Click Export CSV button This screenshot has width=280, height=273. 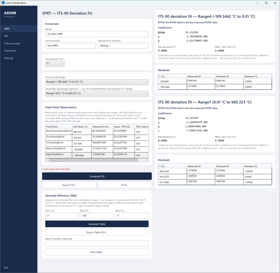click(x=69, y=185)
